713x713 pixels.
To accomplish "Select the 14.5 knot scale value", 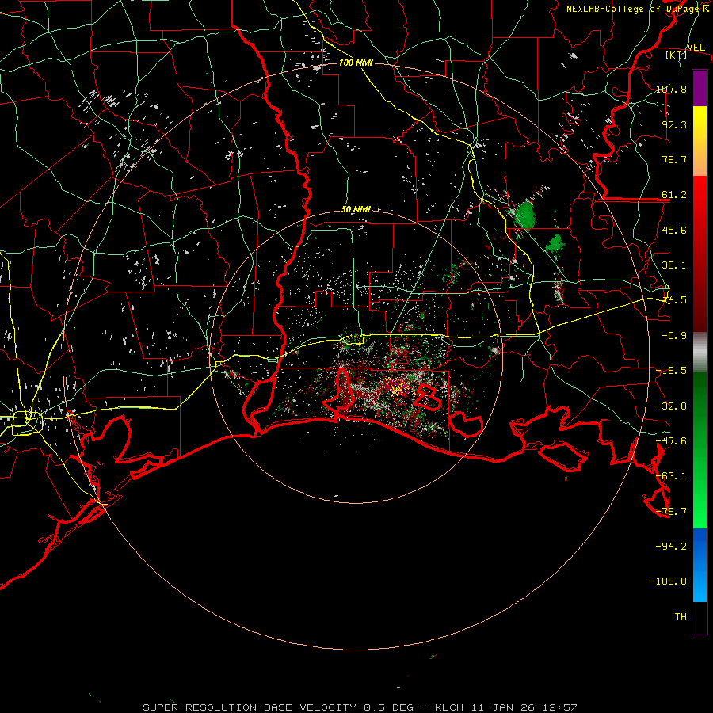I will click(674, 300).
